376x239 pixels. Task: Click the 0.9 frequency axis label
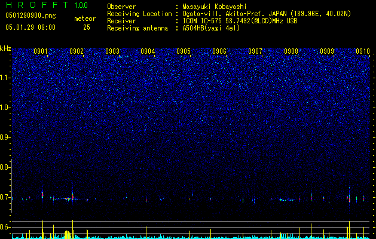(x=5, y=137)
